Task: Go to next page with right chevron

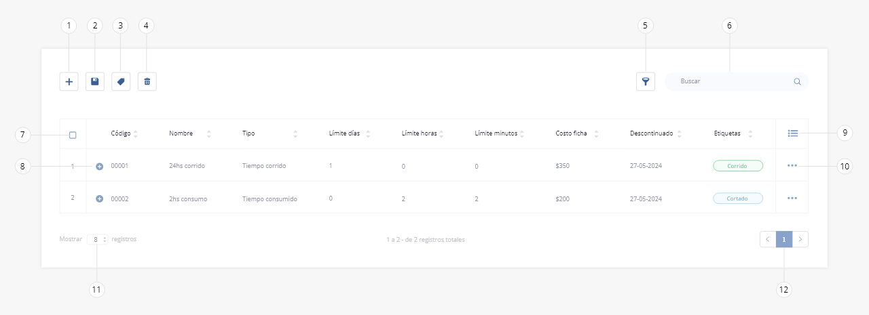Action: [800, 239]
